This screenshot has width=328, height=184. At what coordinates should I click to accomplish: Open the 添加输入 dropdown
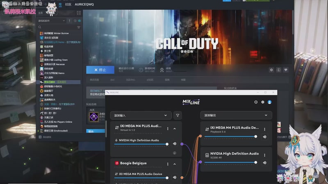[141, 115]
